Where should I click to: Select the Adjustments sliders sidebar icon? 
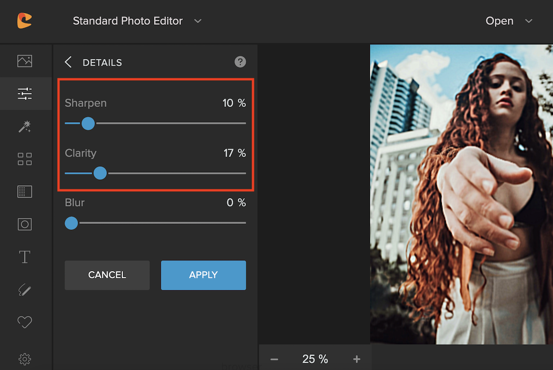[x=25, y=94]
